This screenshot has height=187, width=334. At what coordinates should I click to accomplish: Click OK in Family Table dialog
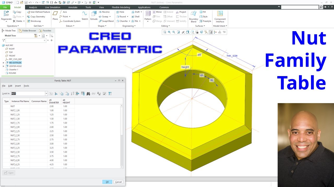pyautogui.click(x=107, y=182)
